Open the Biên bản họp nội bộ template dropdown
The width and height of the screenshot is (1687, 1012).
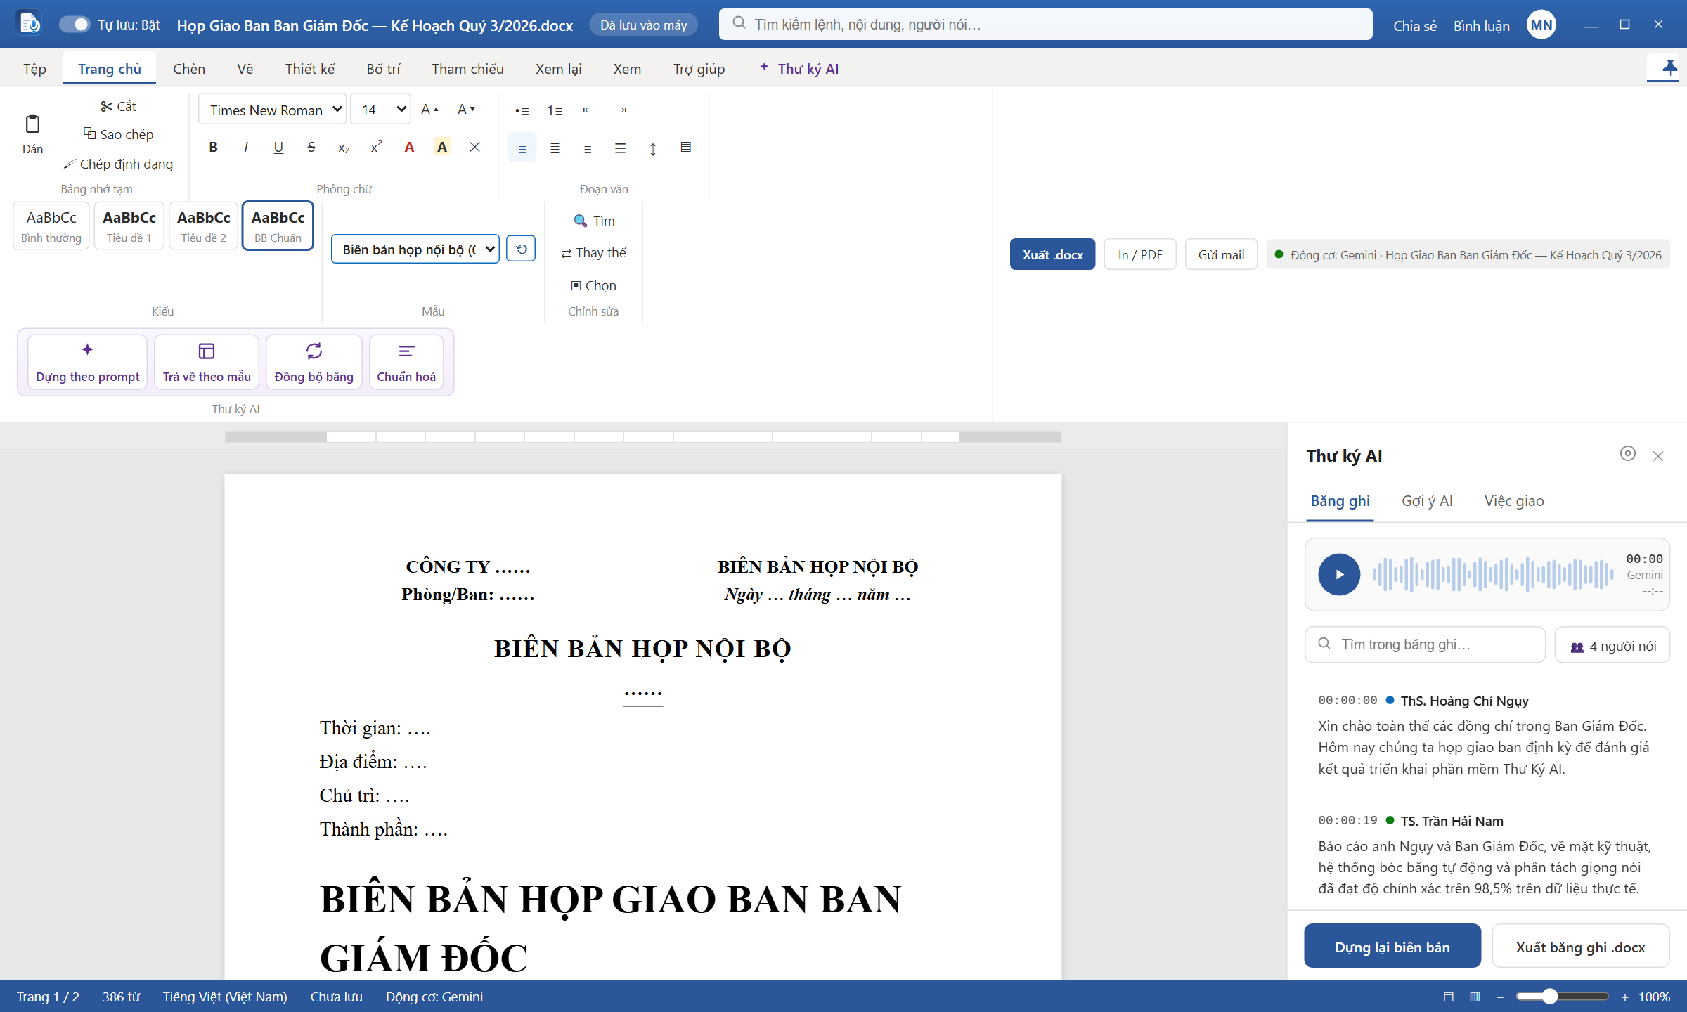(415, 249)
